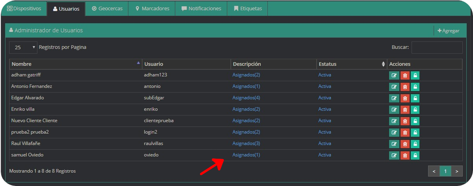Edit user Enriko villa

click(394, 110)
